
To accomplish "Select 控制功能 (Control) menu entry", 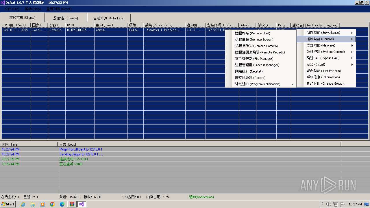I will (x=326, y=39).
